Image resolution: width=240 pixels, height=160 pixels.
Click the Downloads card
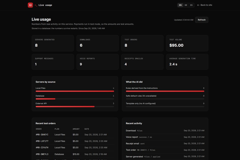[x=97, y=43]
